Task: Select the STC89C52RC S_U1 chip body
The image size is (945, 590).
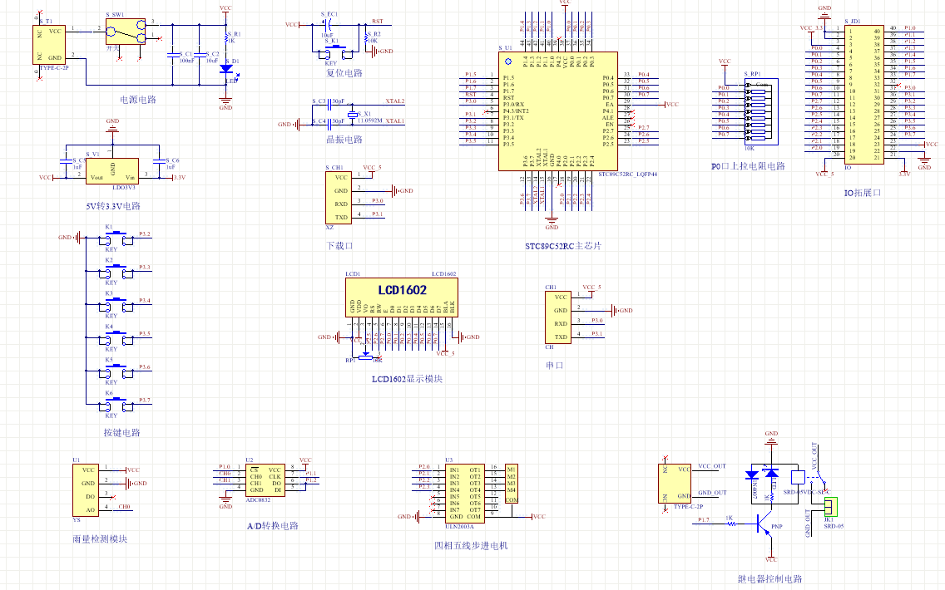Action: (558, 111)
